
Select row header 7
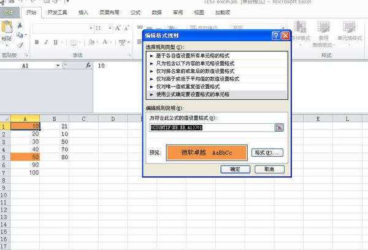point(5,173)
